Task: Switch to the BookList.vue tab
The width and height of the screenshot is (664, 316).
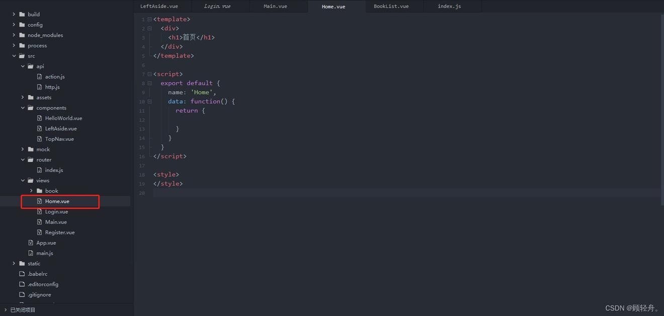Action: click(391, 7)
